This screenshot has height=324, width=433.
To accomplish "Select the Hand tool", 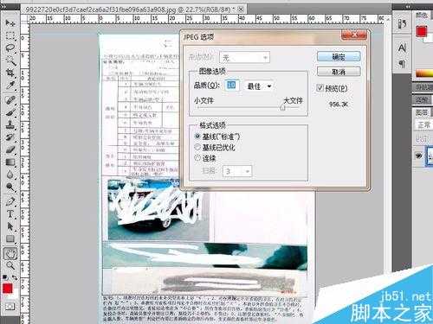I will pos(10,253).
